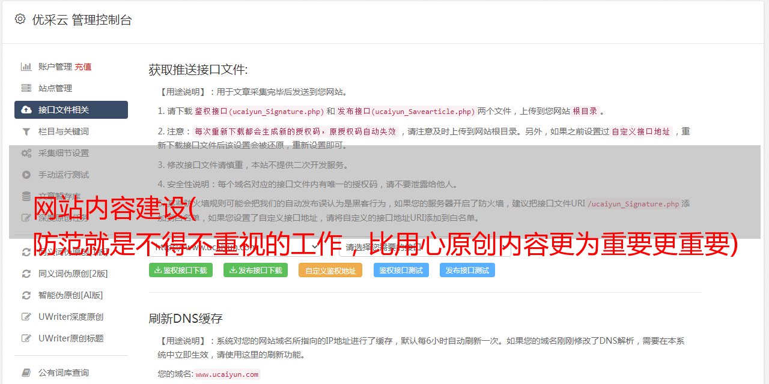Click 发布接口(ucaiyun_Savearticle.php) code text
This screenshot has width=769, height=384.
(x=407, y=111)
